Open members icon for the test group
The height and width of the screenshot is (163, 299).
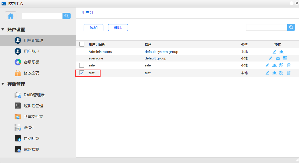pos(274,73)
